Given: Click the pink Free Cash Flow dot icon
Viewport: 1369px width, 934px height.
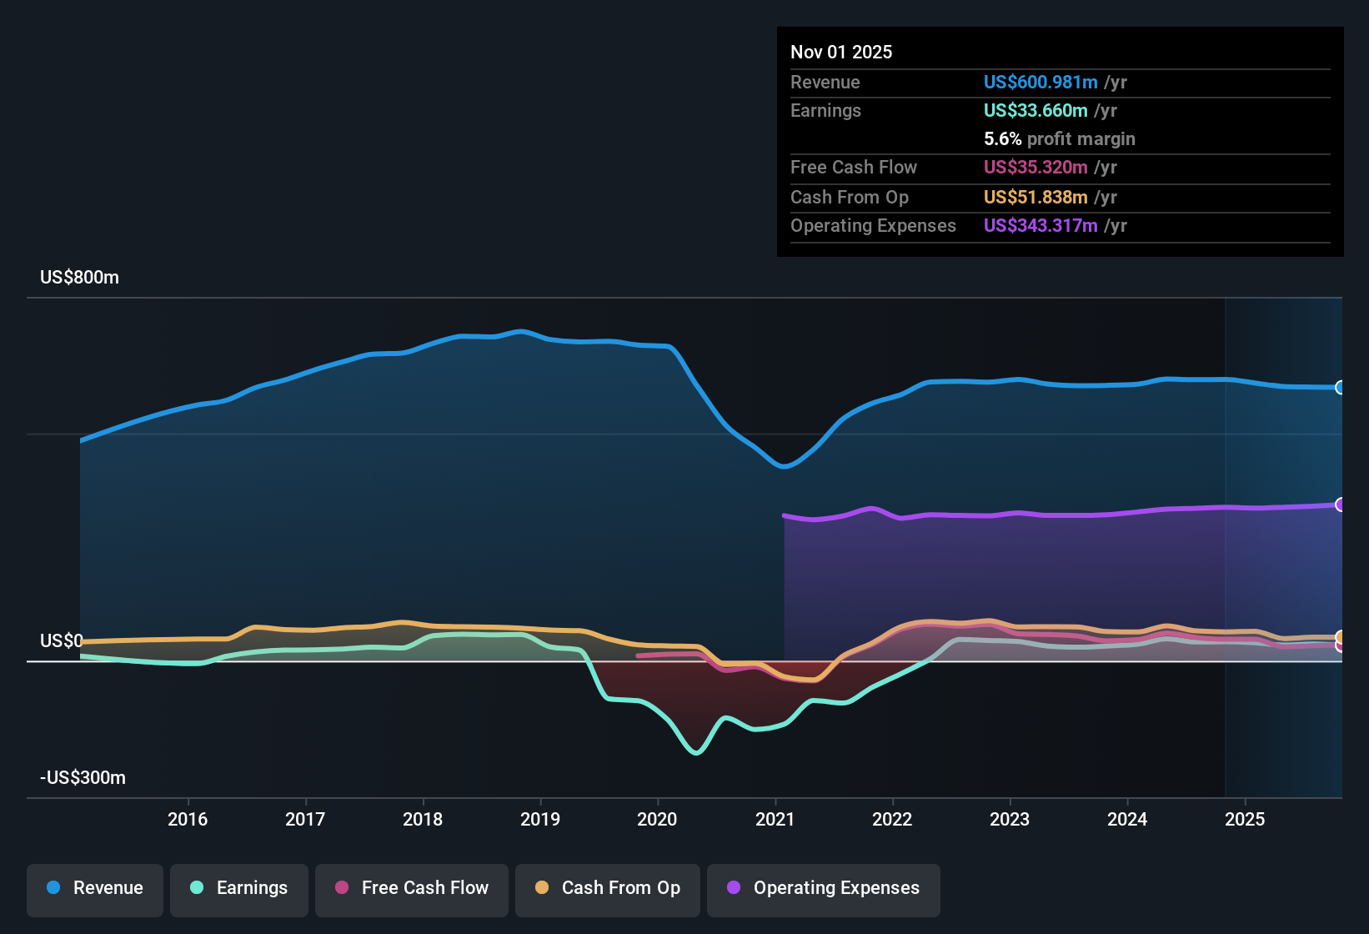Looking at the screenshot, I should (x=343, y=888).
